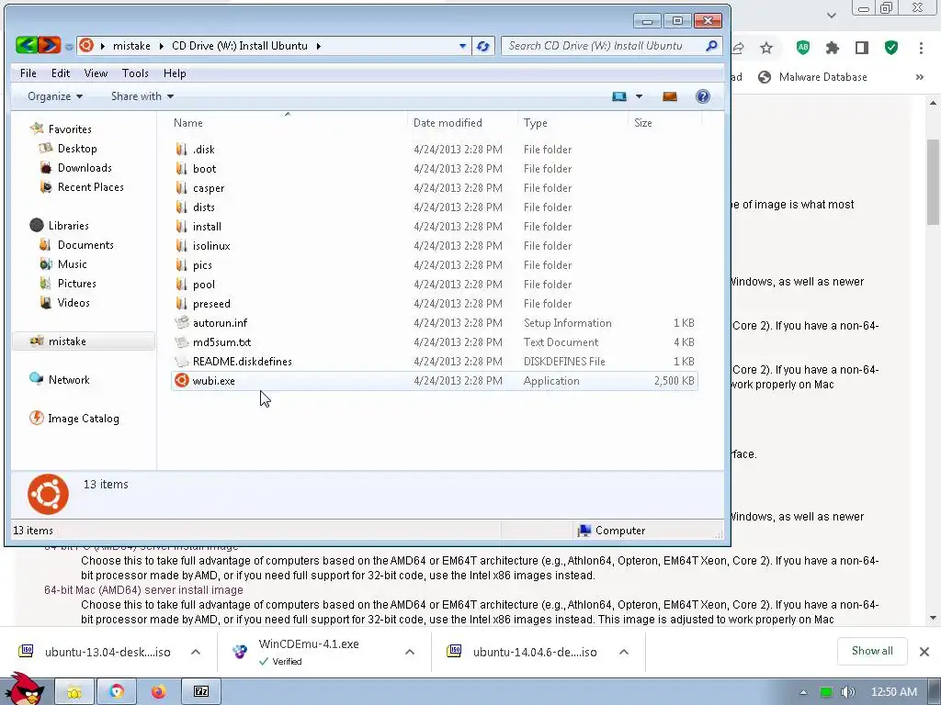Select the md5sum.txt file icon

pyautogui.click(x=181, y=342)
